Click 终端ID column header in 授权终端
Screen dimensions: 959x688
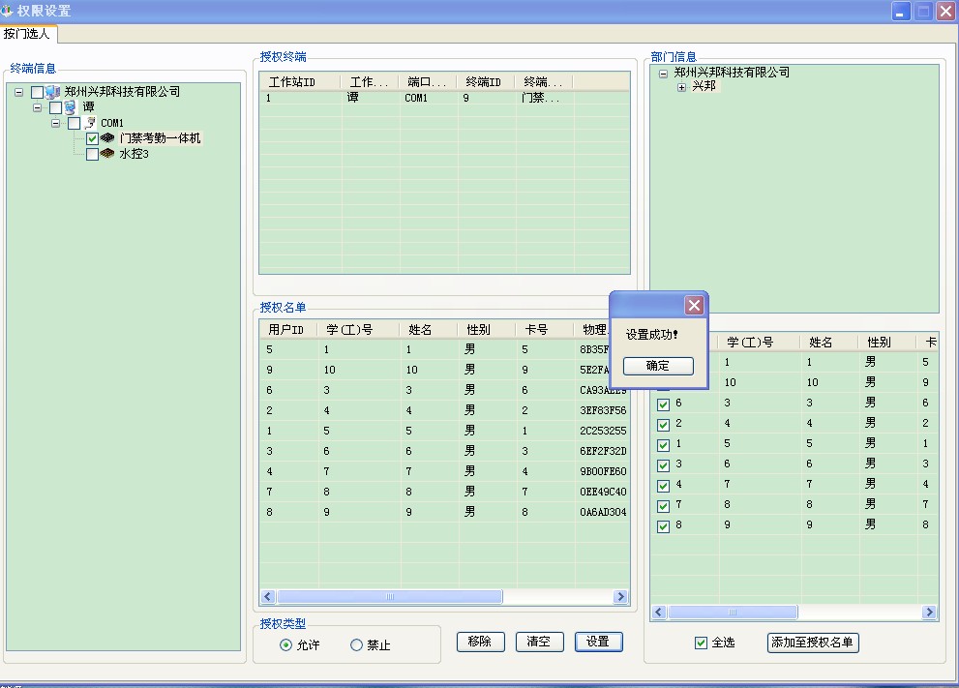pos(486,81)
